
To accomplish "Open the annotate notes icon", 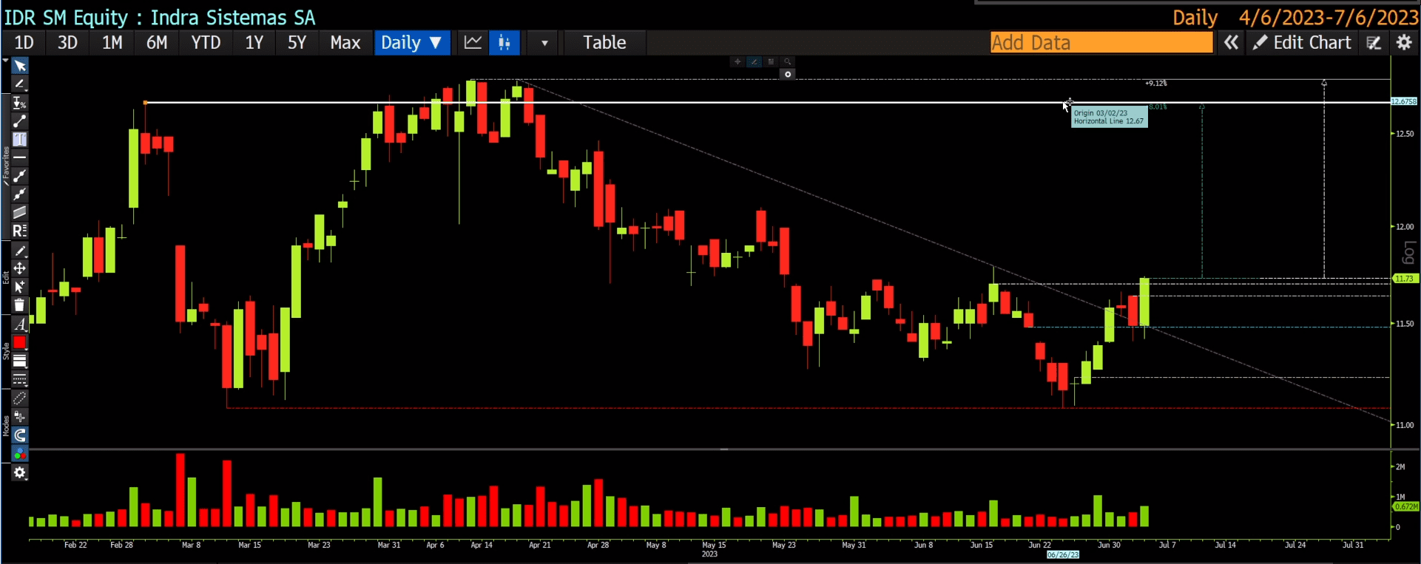I will (x=1374, y=43).
